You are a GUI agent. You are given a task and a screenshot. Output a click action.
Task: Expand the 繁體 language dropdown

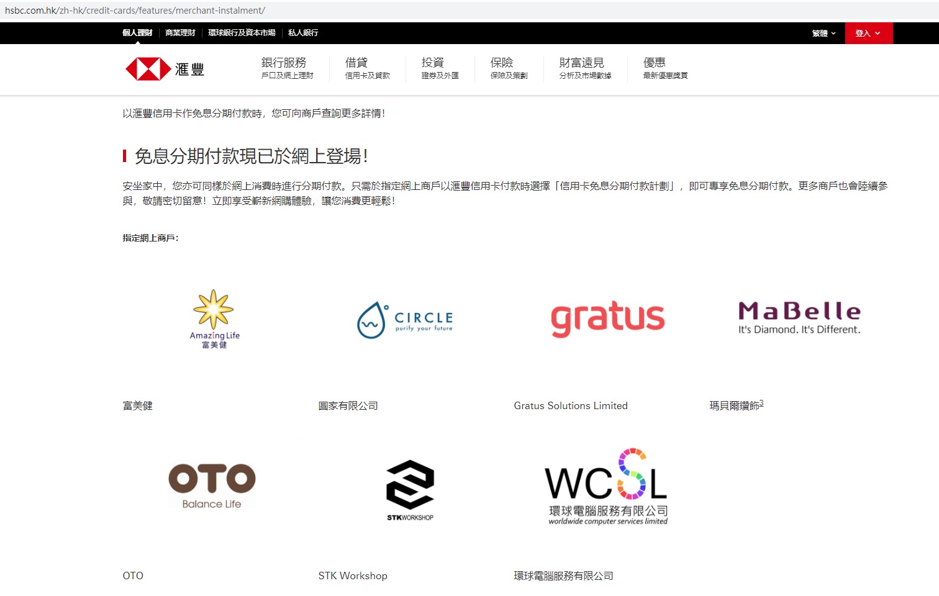[x=823, y=33]
